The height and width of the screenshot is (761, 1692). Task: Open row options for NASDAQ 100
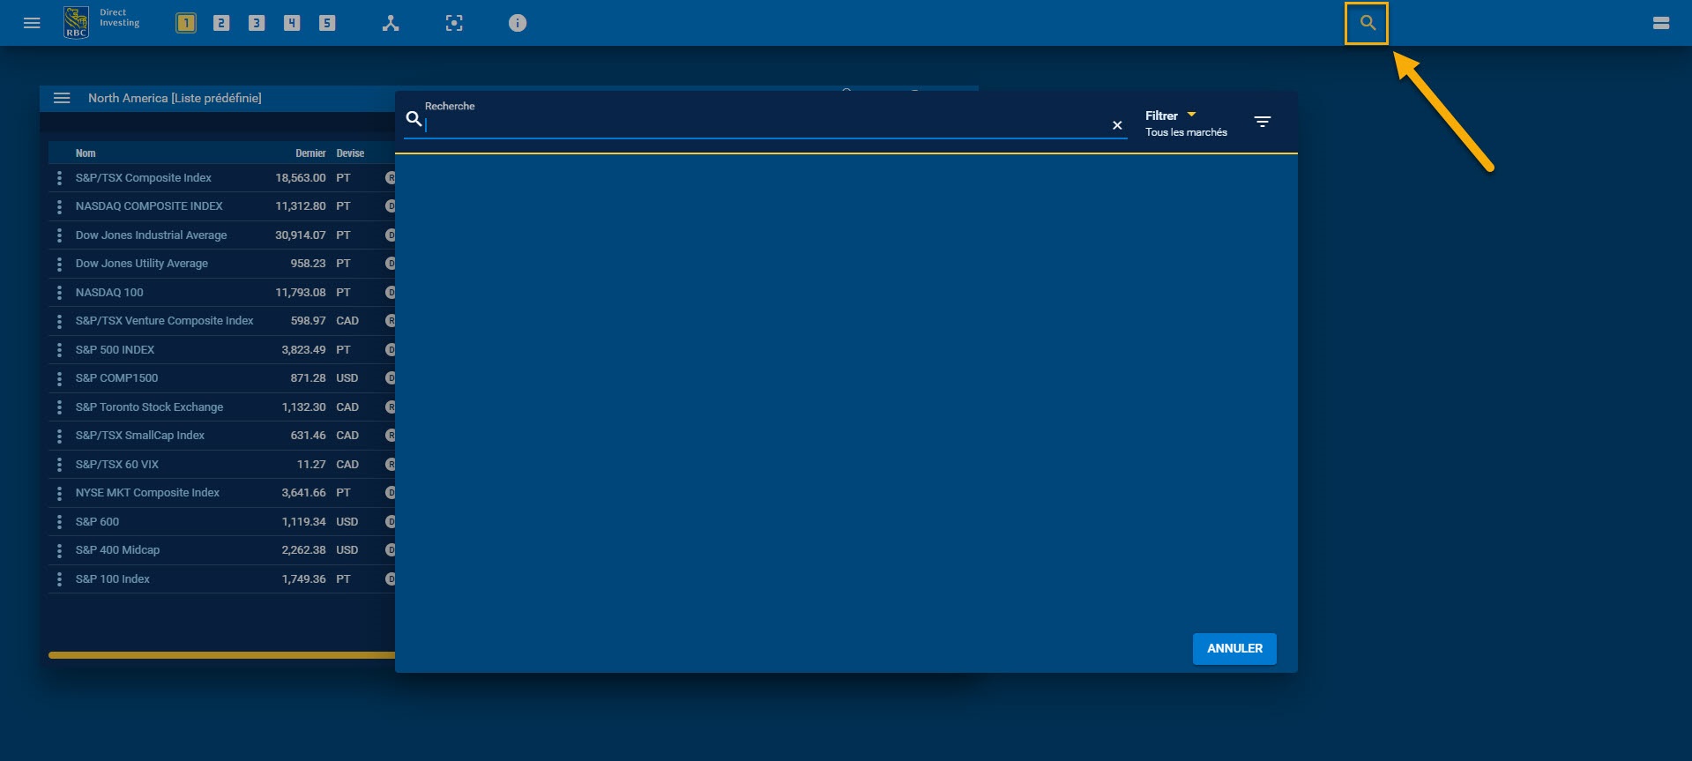pos(59,293)
